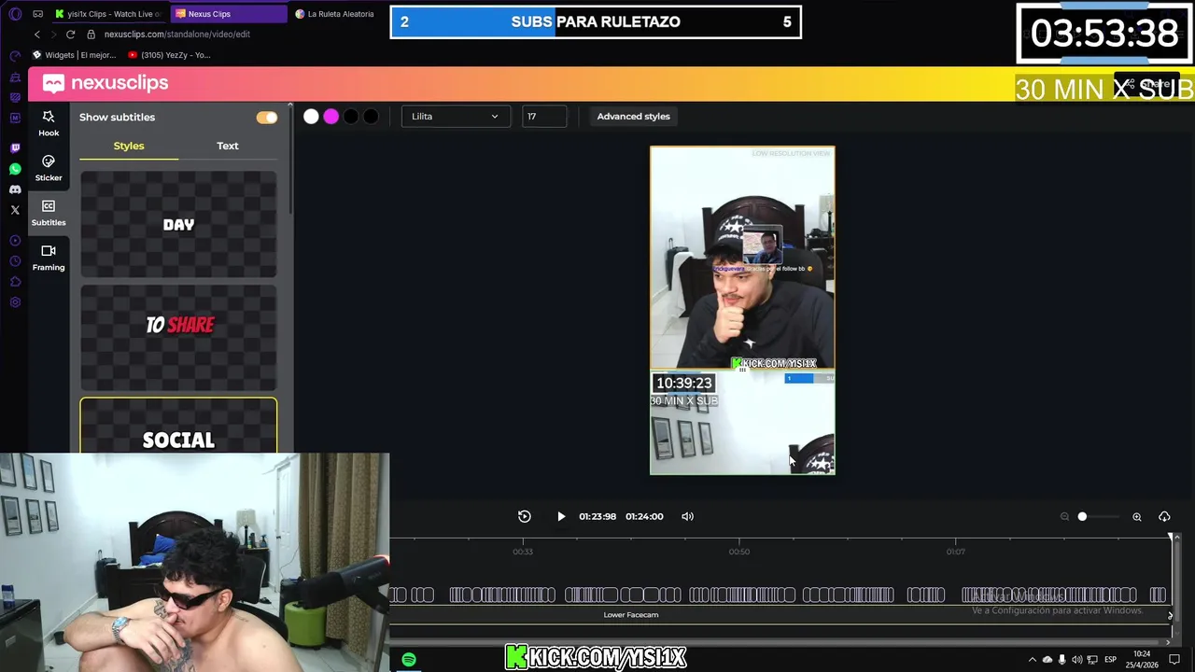Choose the DAY subtitle style thumbnail
This screenshot has height=672, width=1195.
click(178, 224)
